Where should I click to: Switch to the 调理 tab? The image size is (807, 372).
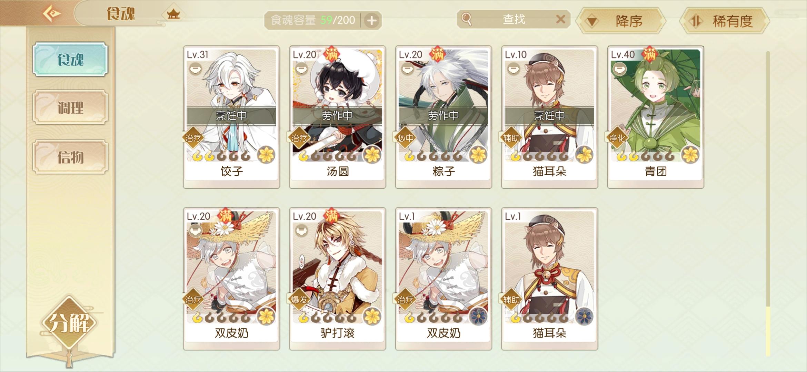click(x=70, y=107)
